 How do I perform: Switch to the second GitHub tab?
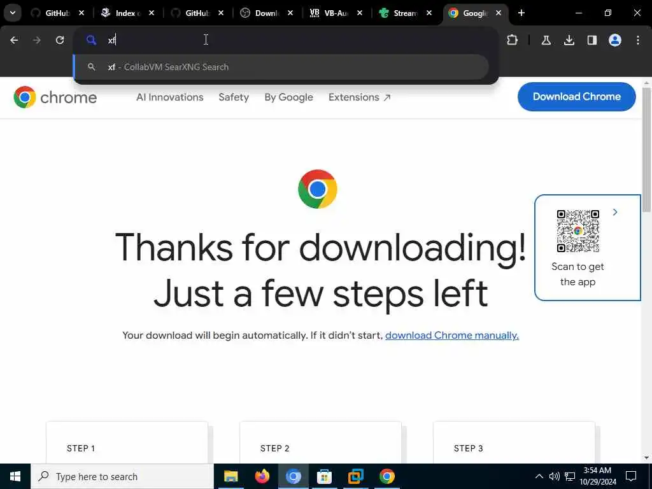point(197,13)
